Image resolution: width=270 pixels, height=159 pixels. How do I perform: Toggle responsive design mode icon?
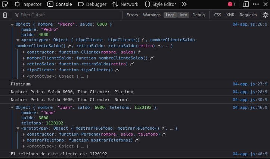click(x=246, y=4)
